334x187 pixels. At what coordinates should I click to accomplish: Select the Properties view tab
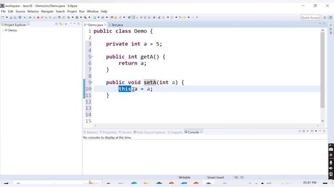click(108, 132)
